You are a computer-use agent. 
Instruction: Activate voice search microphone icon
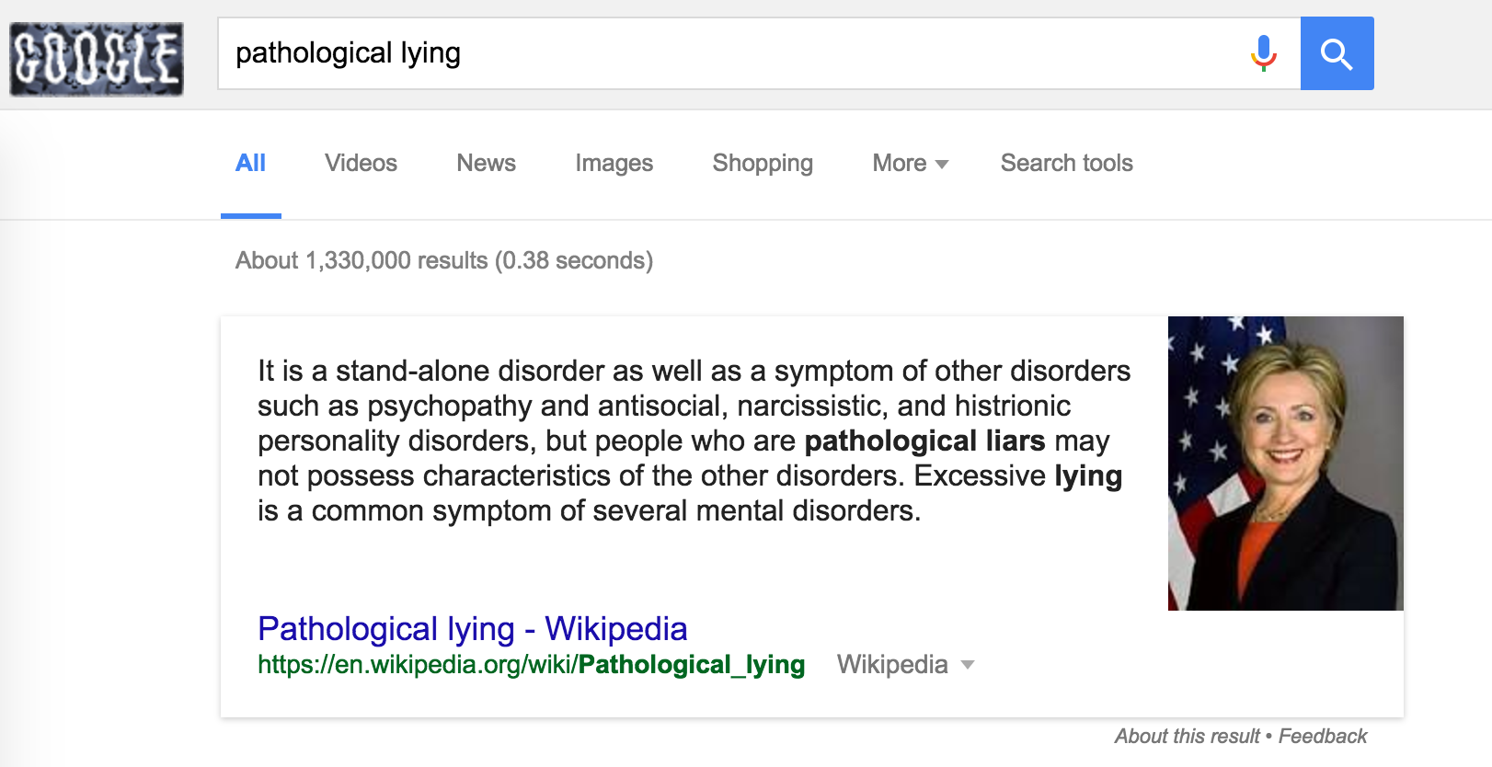tap(1264, 53)
